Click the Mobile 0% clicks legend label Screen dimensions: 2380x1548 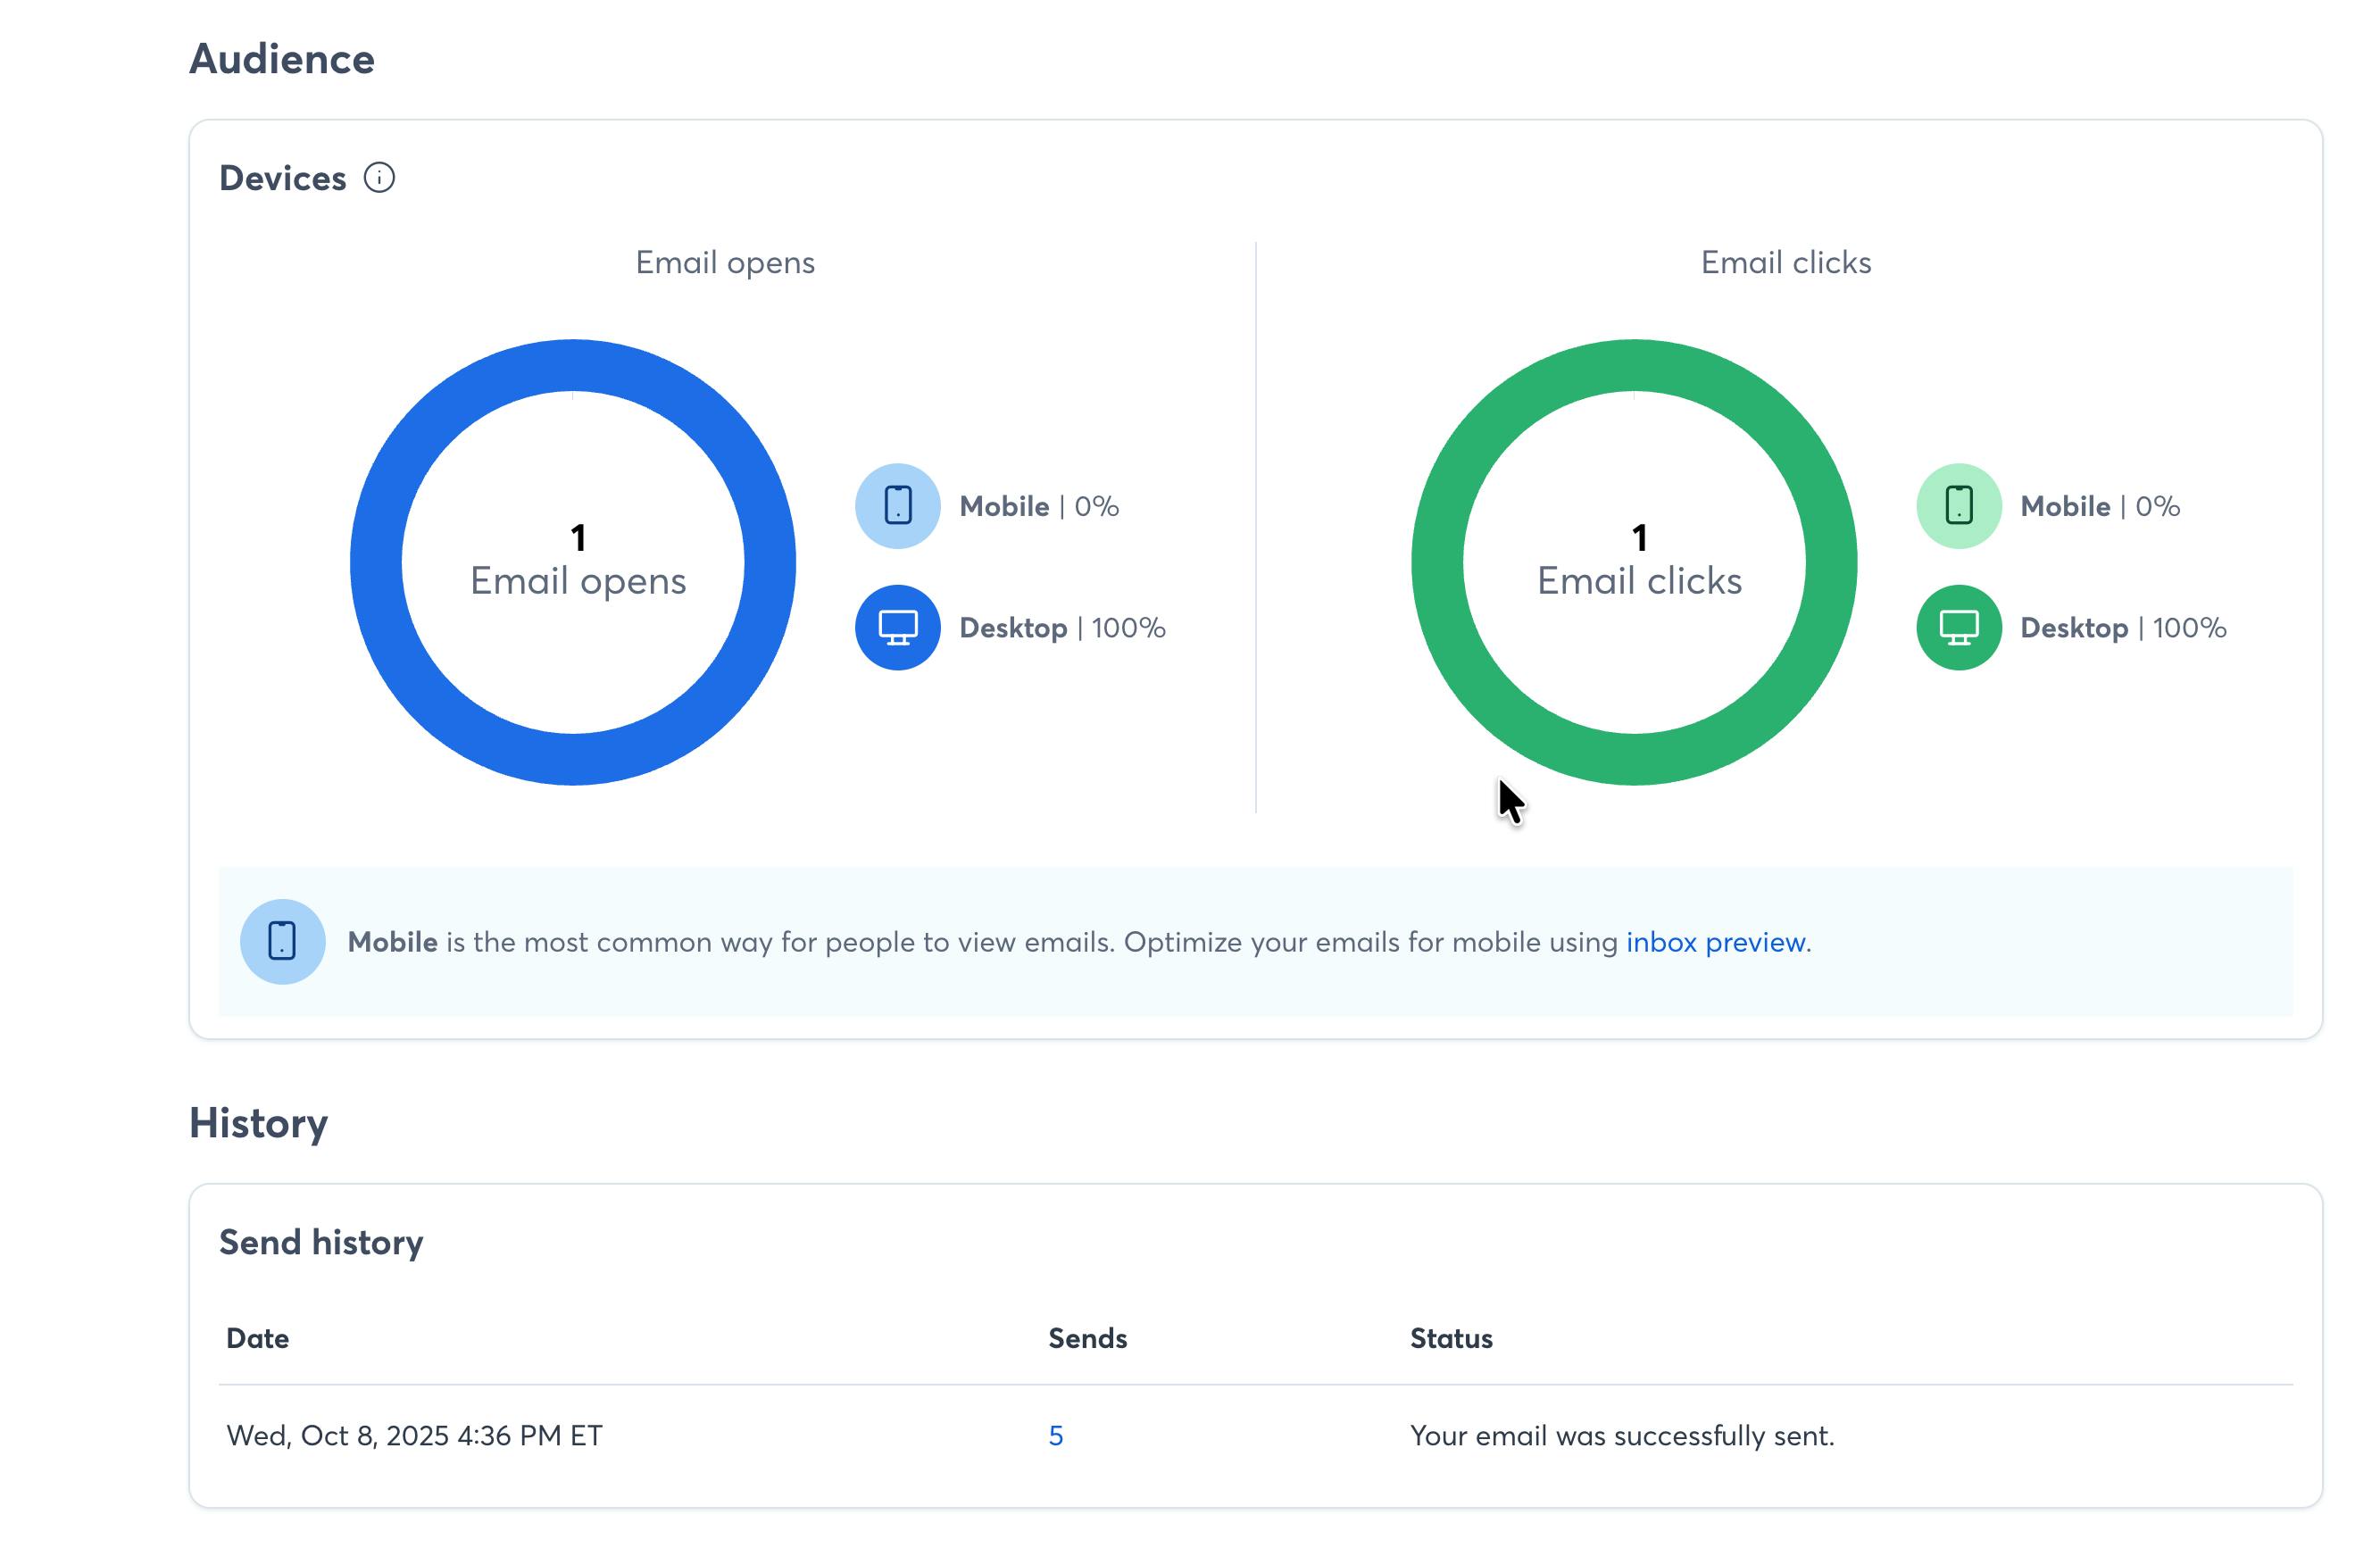click(2099, 506)
